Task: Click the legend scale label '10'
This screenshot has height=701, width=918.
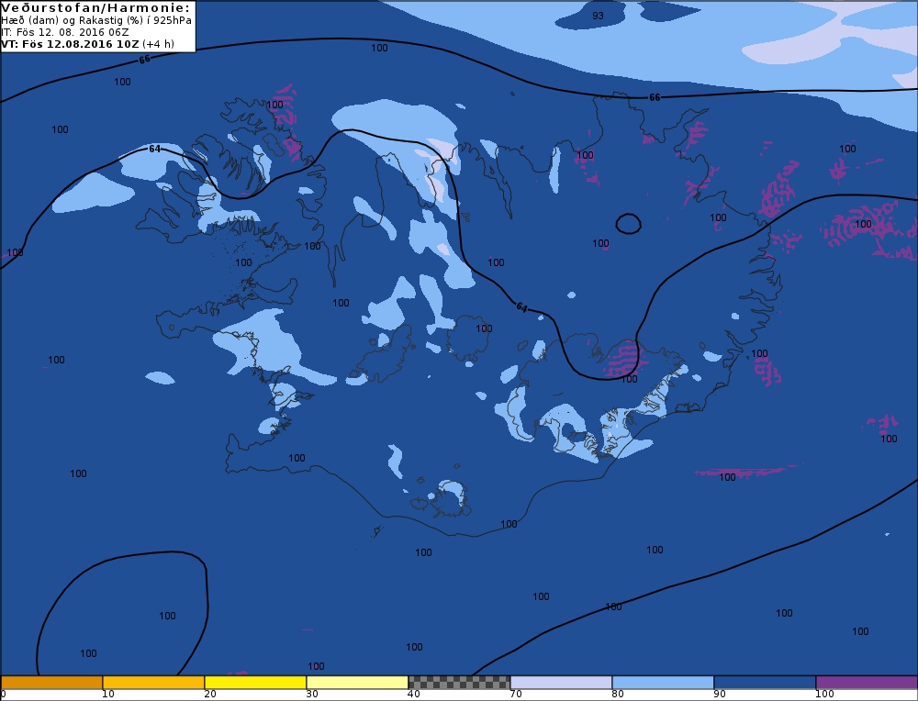Action: [108, 695]
